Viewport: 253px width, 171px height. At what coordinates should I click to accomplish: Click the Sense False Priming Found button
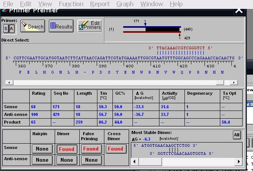click(91, 149)
